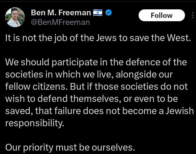Click the blue verified checkmark badge

click(x=109, y=13)
